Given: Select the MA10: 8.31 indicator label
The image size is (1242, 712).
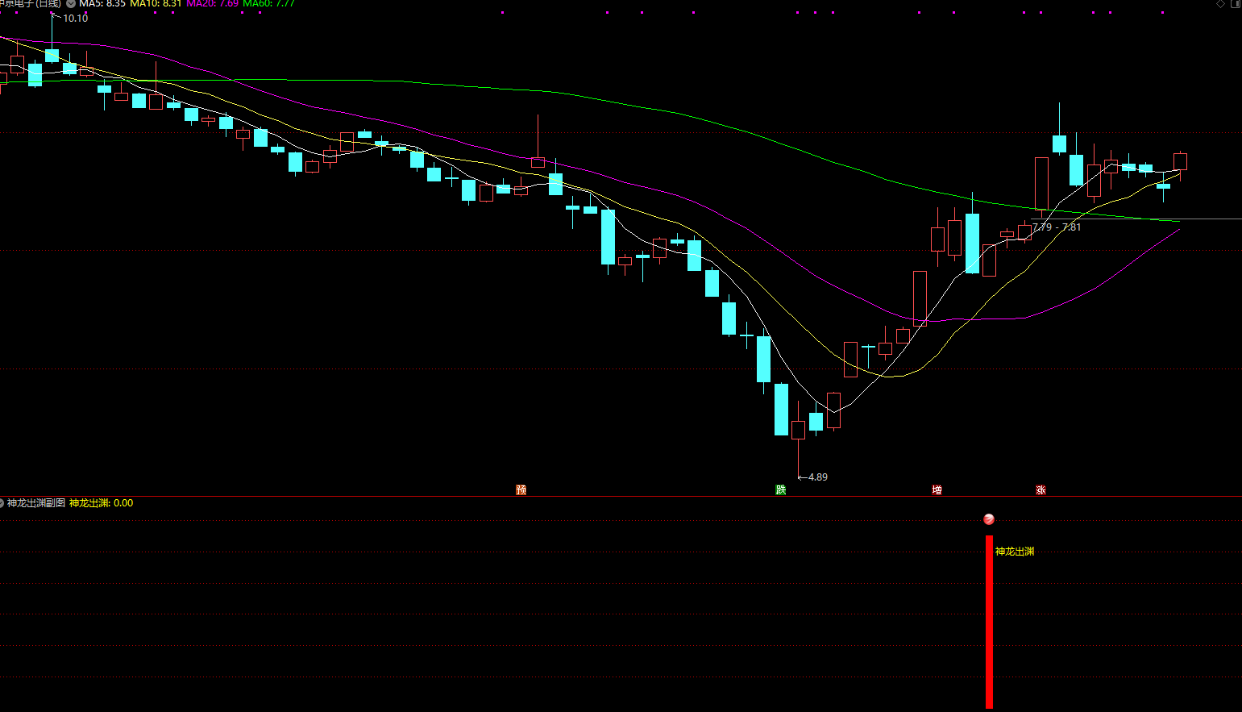Looking at the screenshot, I should click(x=156, y=3).
